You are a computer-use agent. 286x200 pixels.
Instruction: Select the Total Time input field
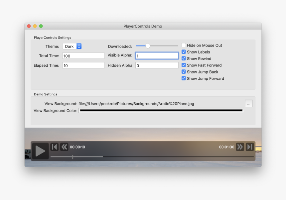click(x=83, y=55)
